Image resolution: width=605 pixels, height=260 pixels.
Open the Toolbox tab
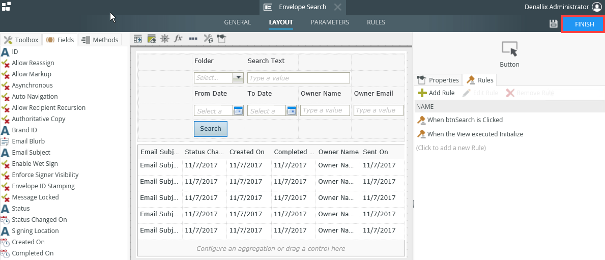[21, 40]
